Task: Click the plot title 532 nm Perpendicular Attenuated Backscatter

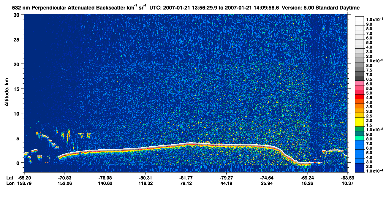Action: tap(69, 7)
